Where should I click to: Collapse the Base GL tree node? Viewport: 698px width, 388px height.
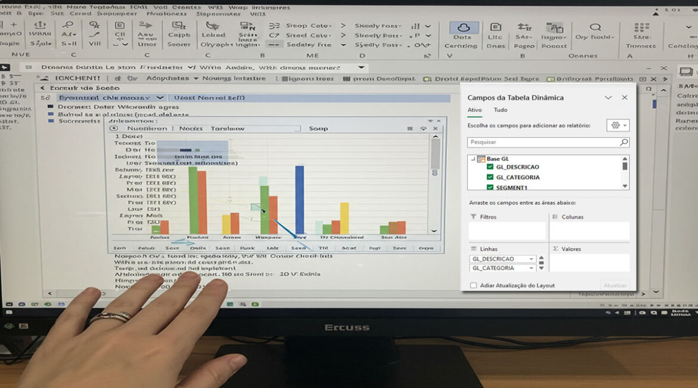click(472, 159)
